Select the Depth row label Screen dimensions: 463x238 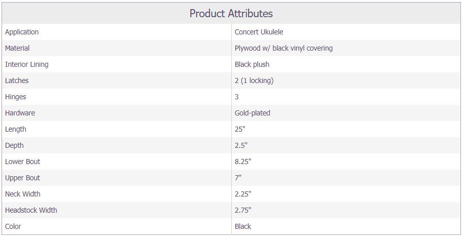15,145
